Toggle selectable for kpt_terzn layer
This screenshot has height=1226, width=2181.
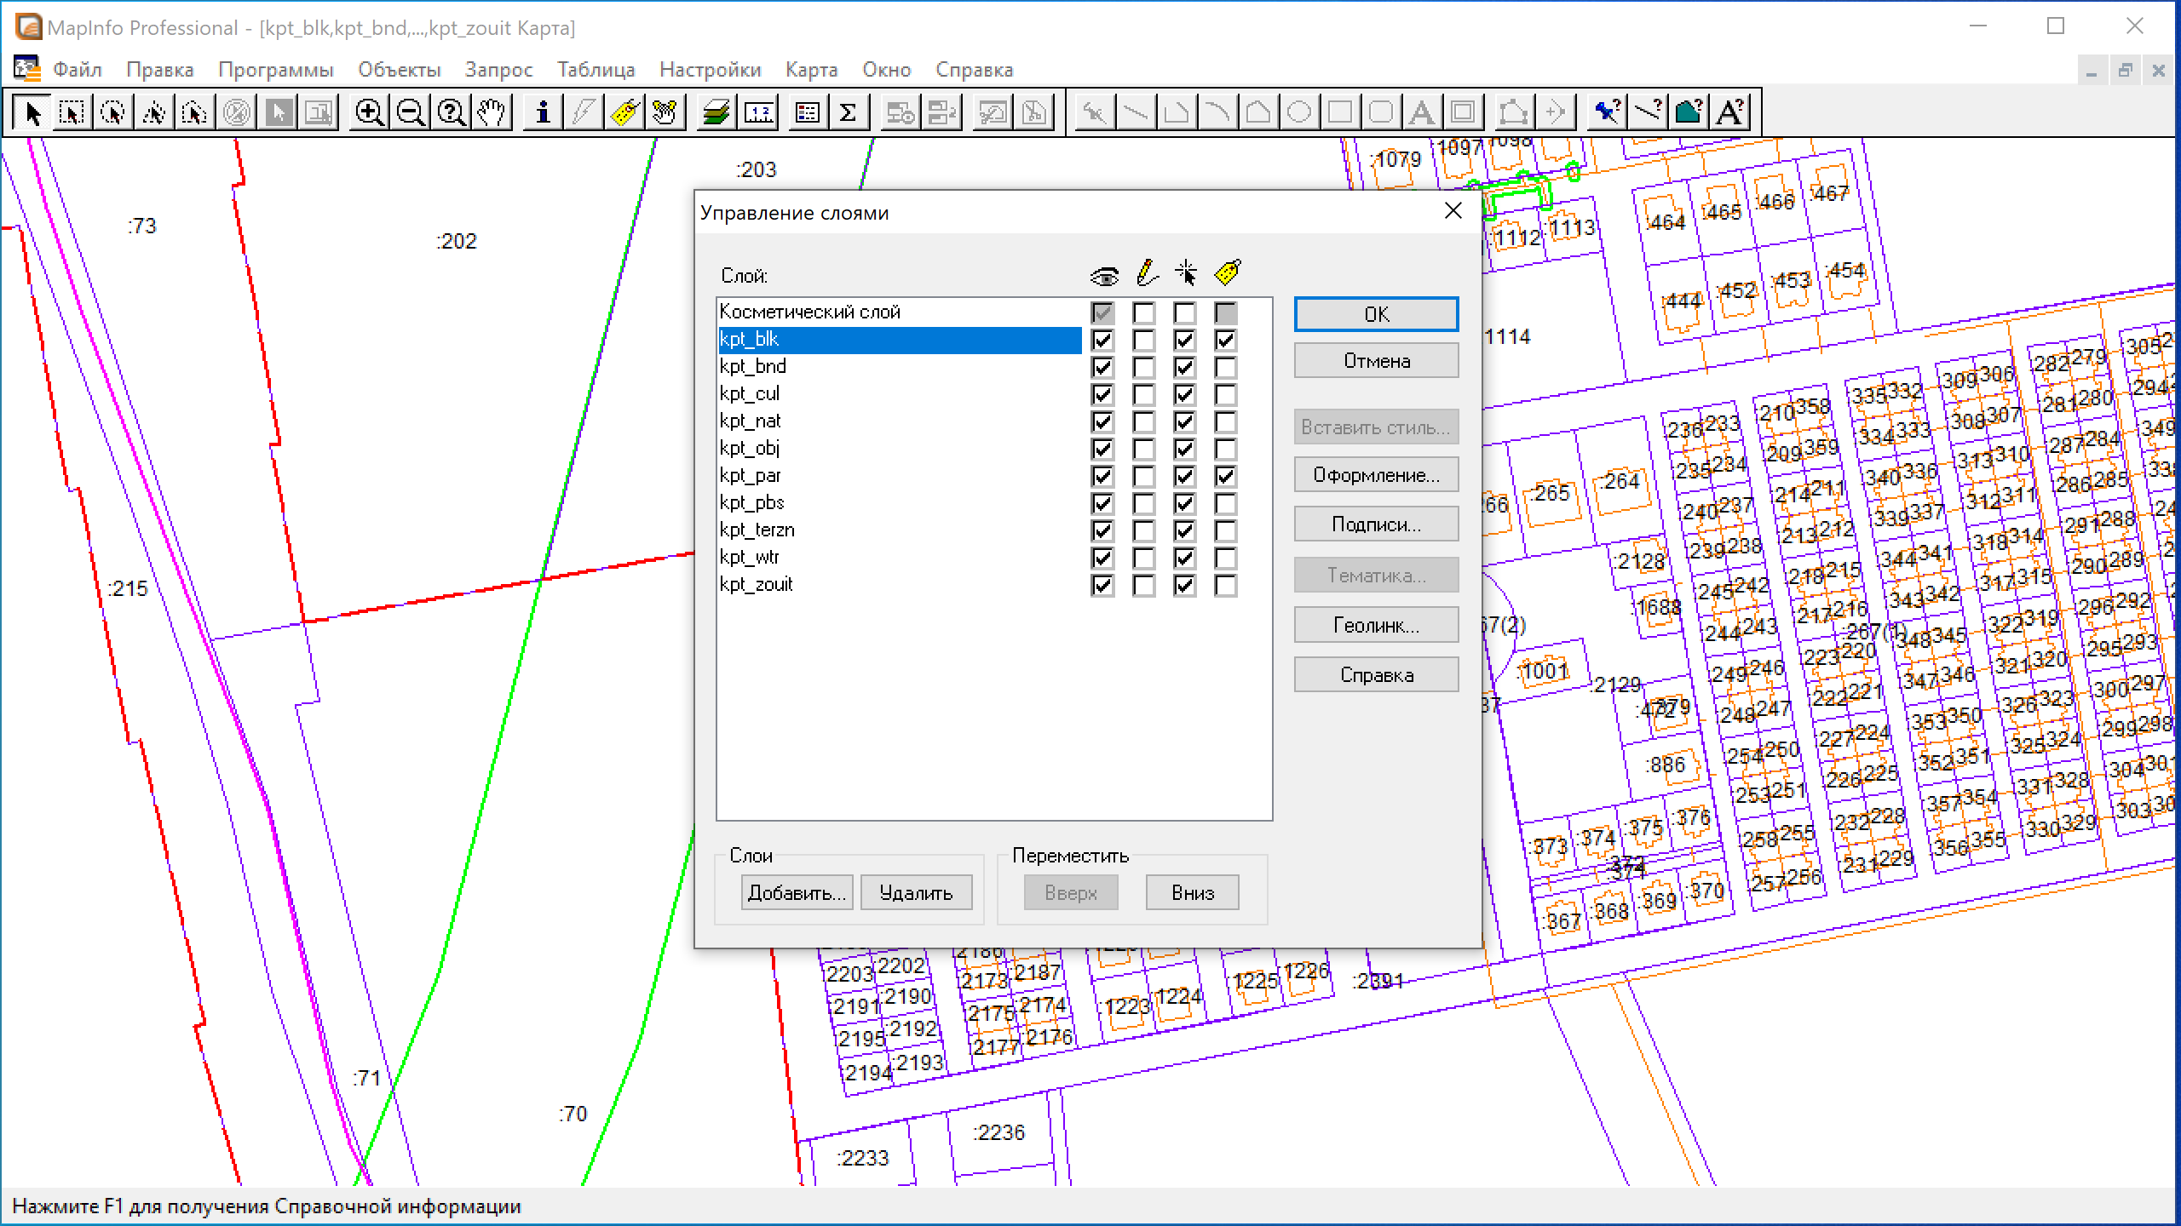pos(1184,531)
